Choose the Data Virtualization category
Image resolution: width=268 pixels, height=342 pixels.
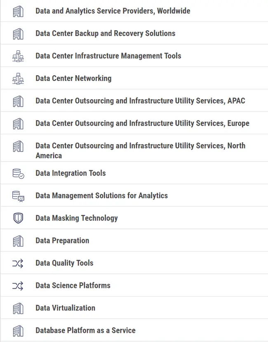pos(65,308)
